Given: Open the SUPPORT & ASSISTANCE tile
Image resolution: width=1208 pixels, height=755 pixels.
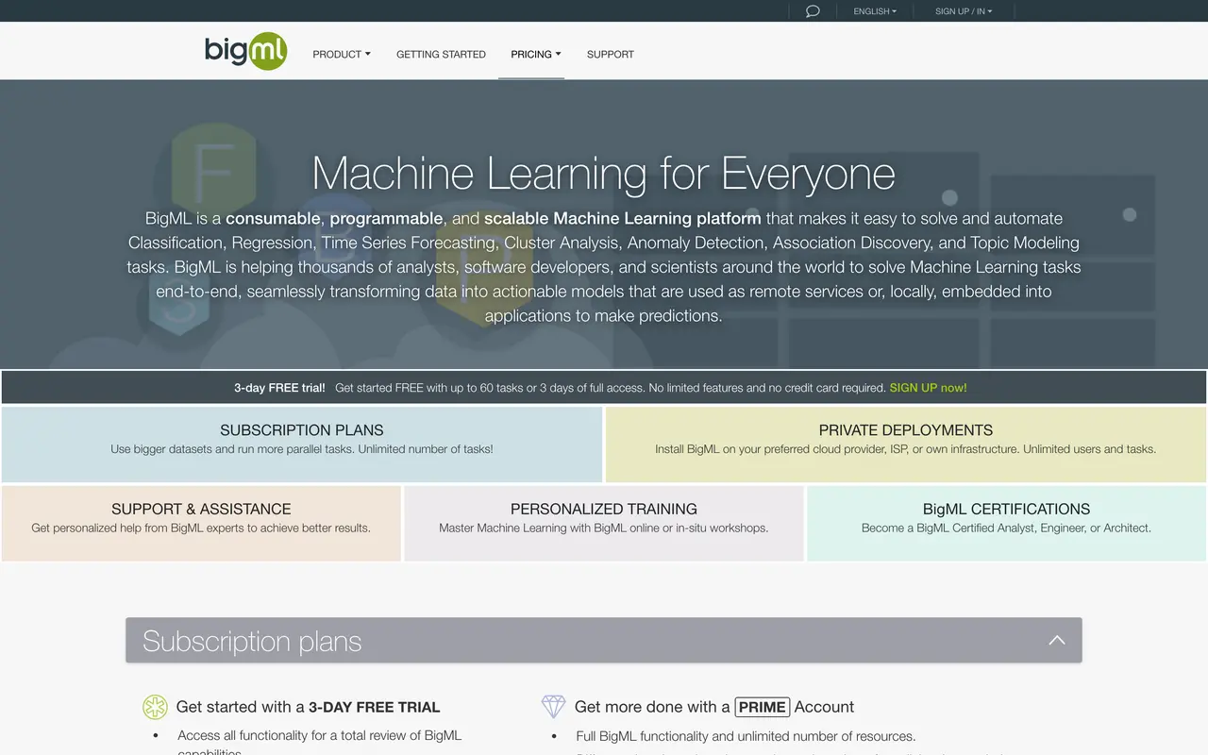Looking at the screenshot, I should coord(201,524).
